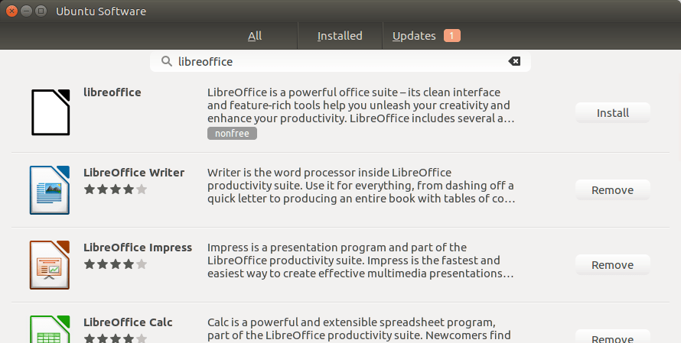Screen dimensions: 681x343
Task: Switch to the All tab
Action: tap(255, 36)
